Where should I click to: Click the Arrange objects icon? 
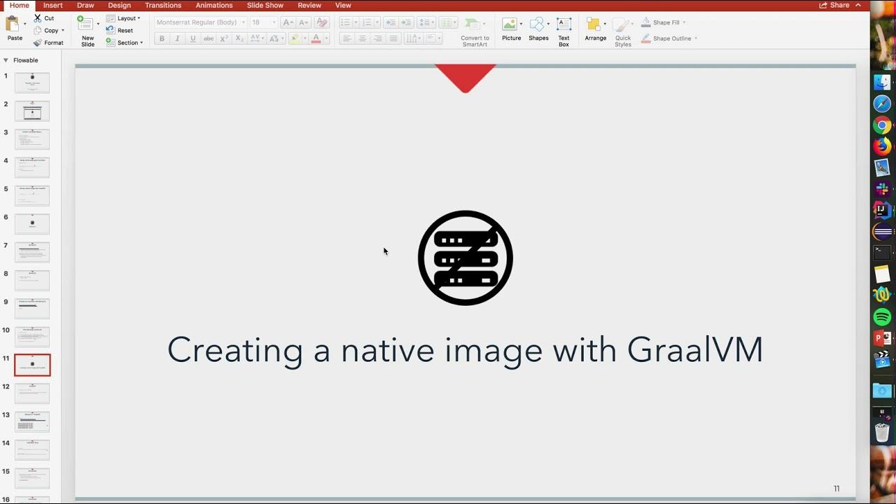594,26
